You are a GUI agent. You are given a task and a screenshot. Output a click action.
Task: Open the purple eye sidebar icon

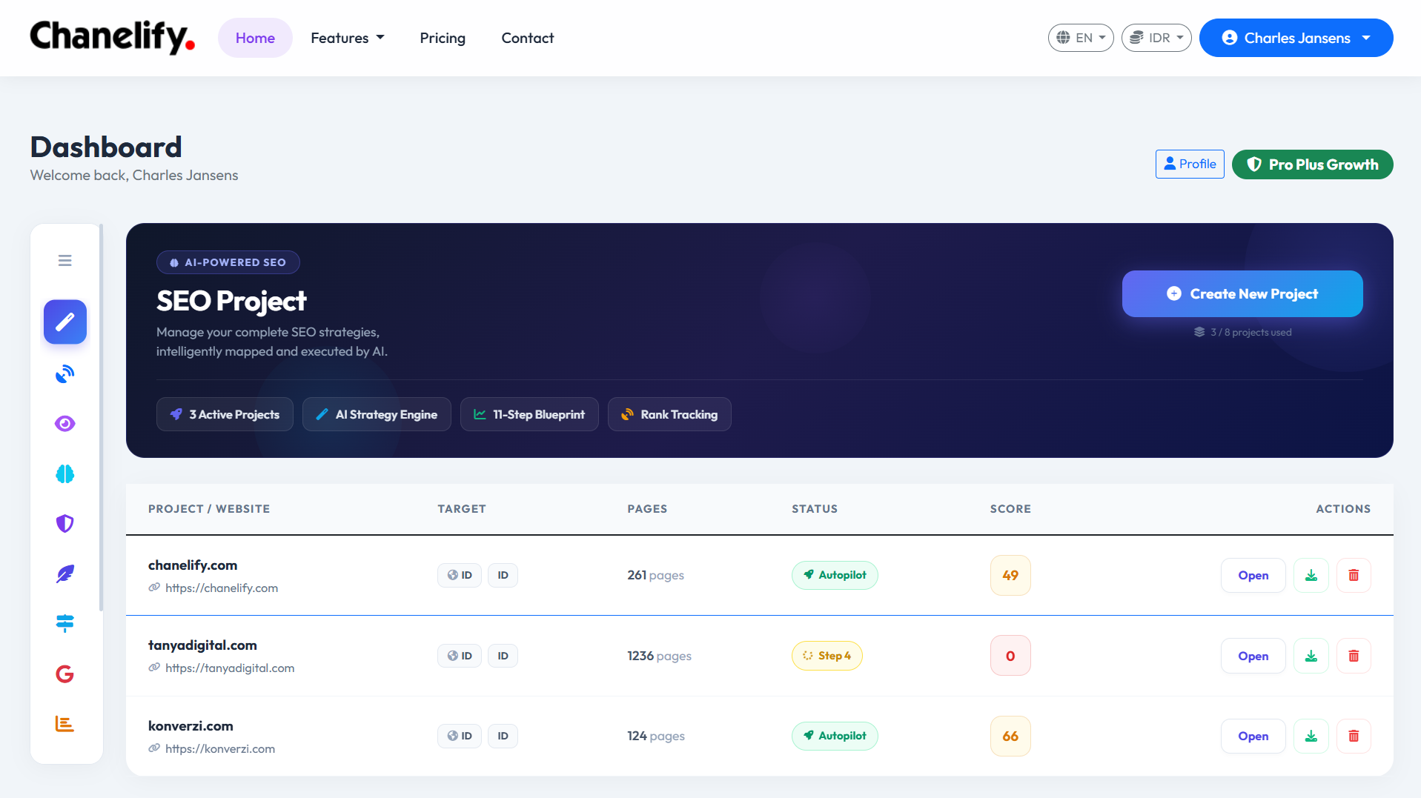[x=65, y=424]
